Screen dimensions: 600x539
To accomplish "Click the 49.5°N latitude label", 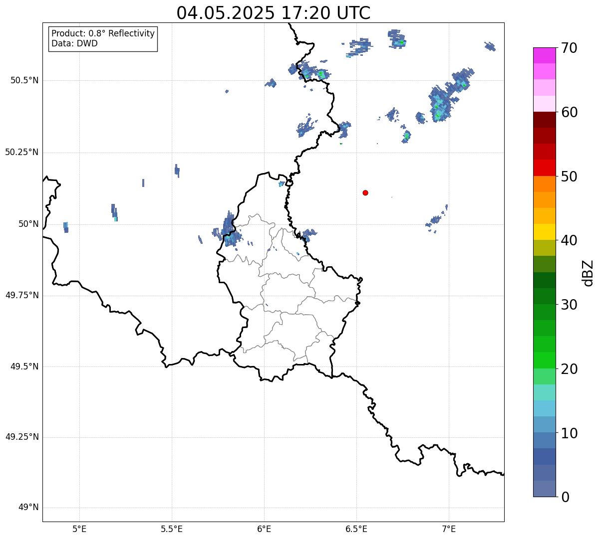I will pyautogui.click(x=25, y=366).
